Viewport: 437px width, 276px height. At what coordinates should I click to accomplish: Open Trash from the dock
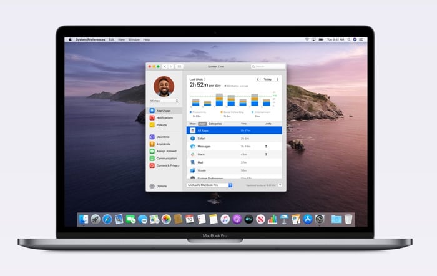click(348, 219)
